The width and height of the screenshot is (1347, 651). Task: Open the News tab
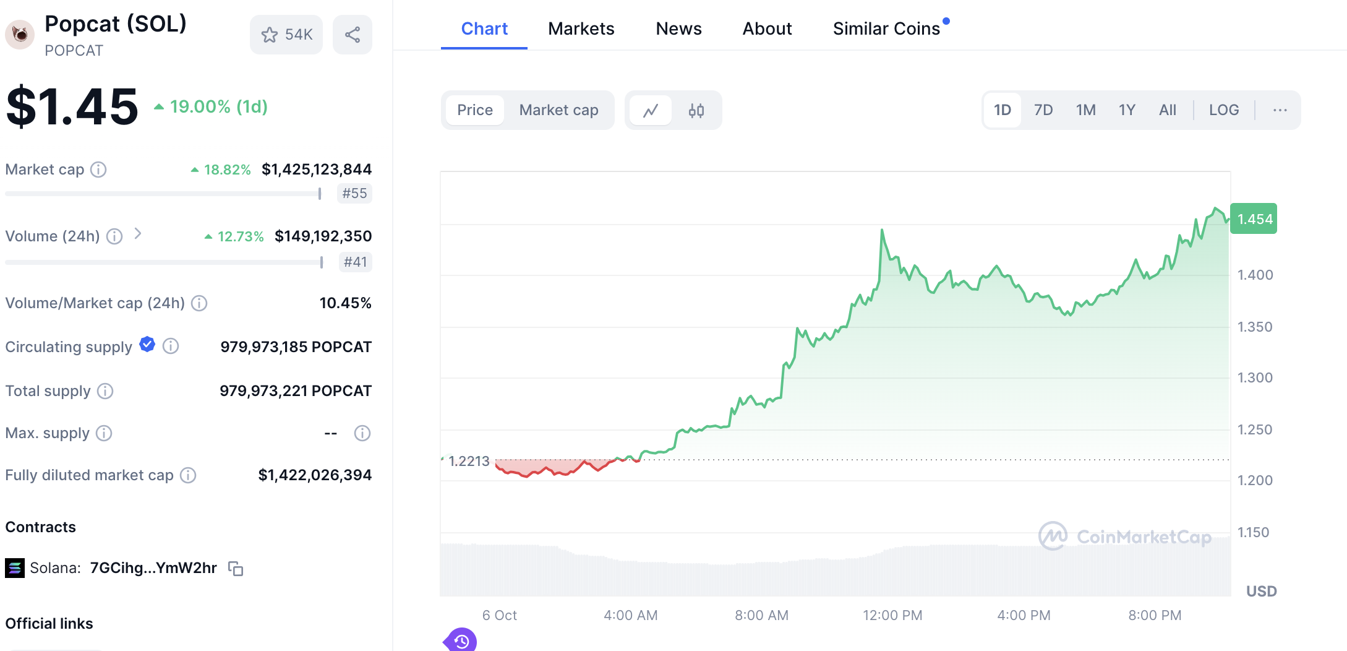tap(678, 28)
